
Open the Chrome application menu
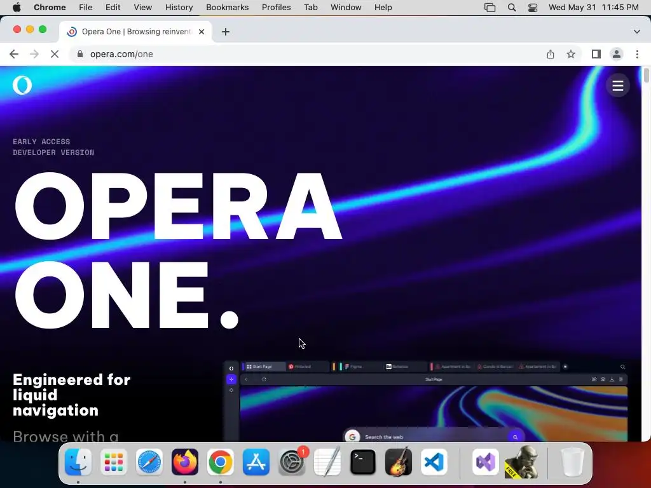[50, 8]
